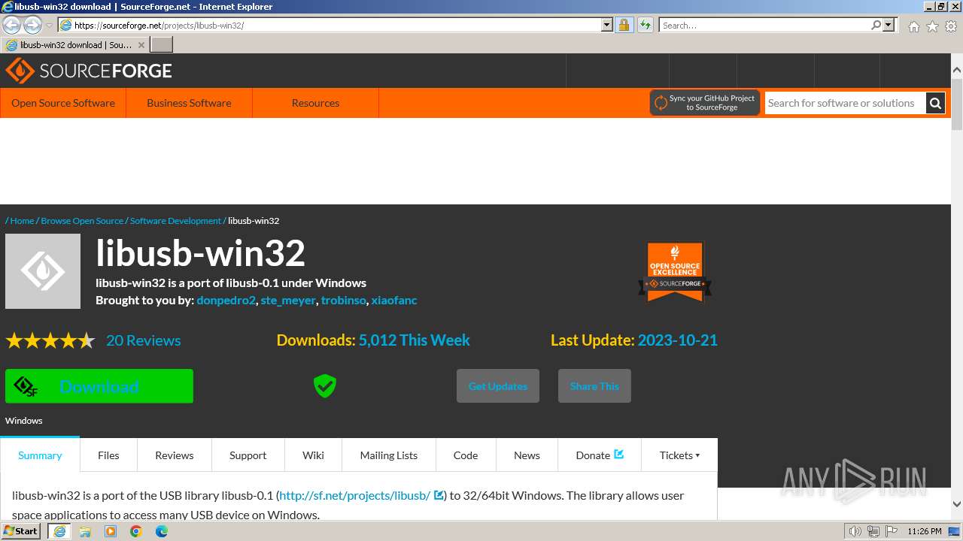Click the green security shield checkmark icon
The height and width of the screenshot is (541, 963).
tap(324, 386)
